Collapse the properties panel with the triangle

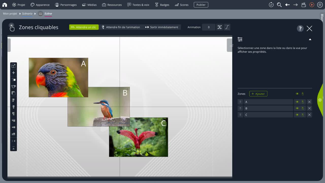click(x=310, y=39)
